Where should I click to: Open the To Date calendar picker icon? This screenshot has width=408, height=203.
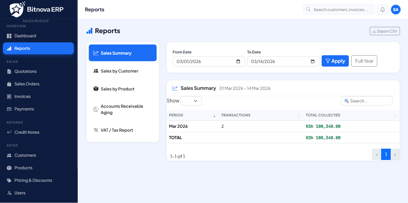[313, 61]
